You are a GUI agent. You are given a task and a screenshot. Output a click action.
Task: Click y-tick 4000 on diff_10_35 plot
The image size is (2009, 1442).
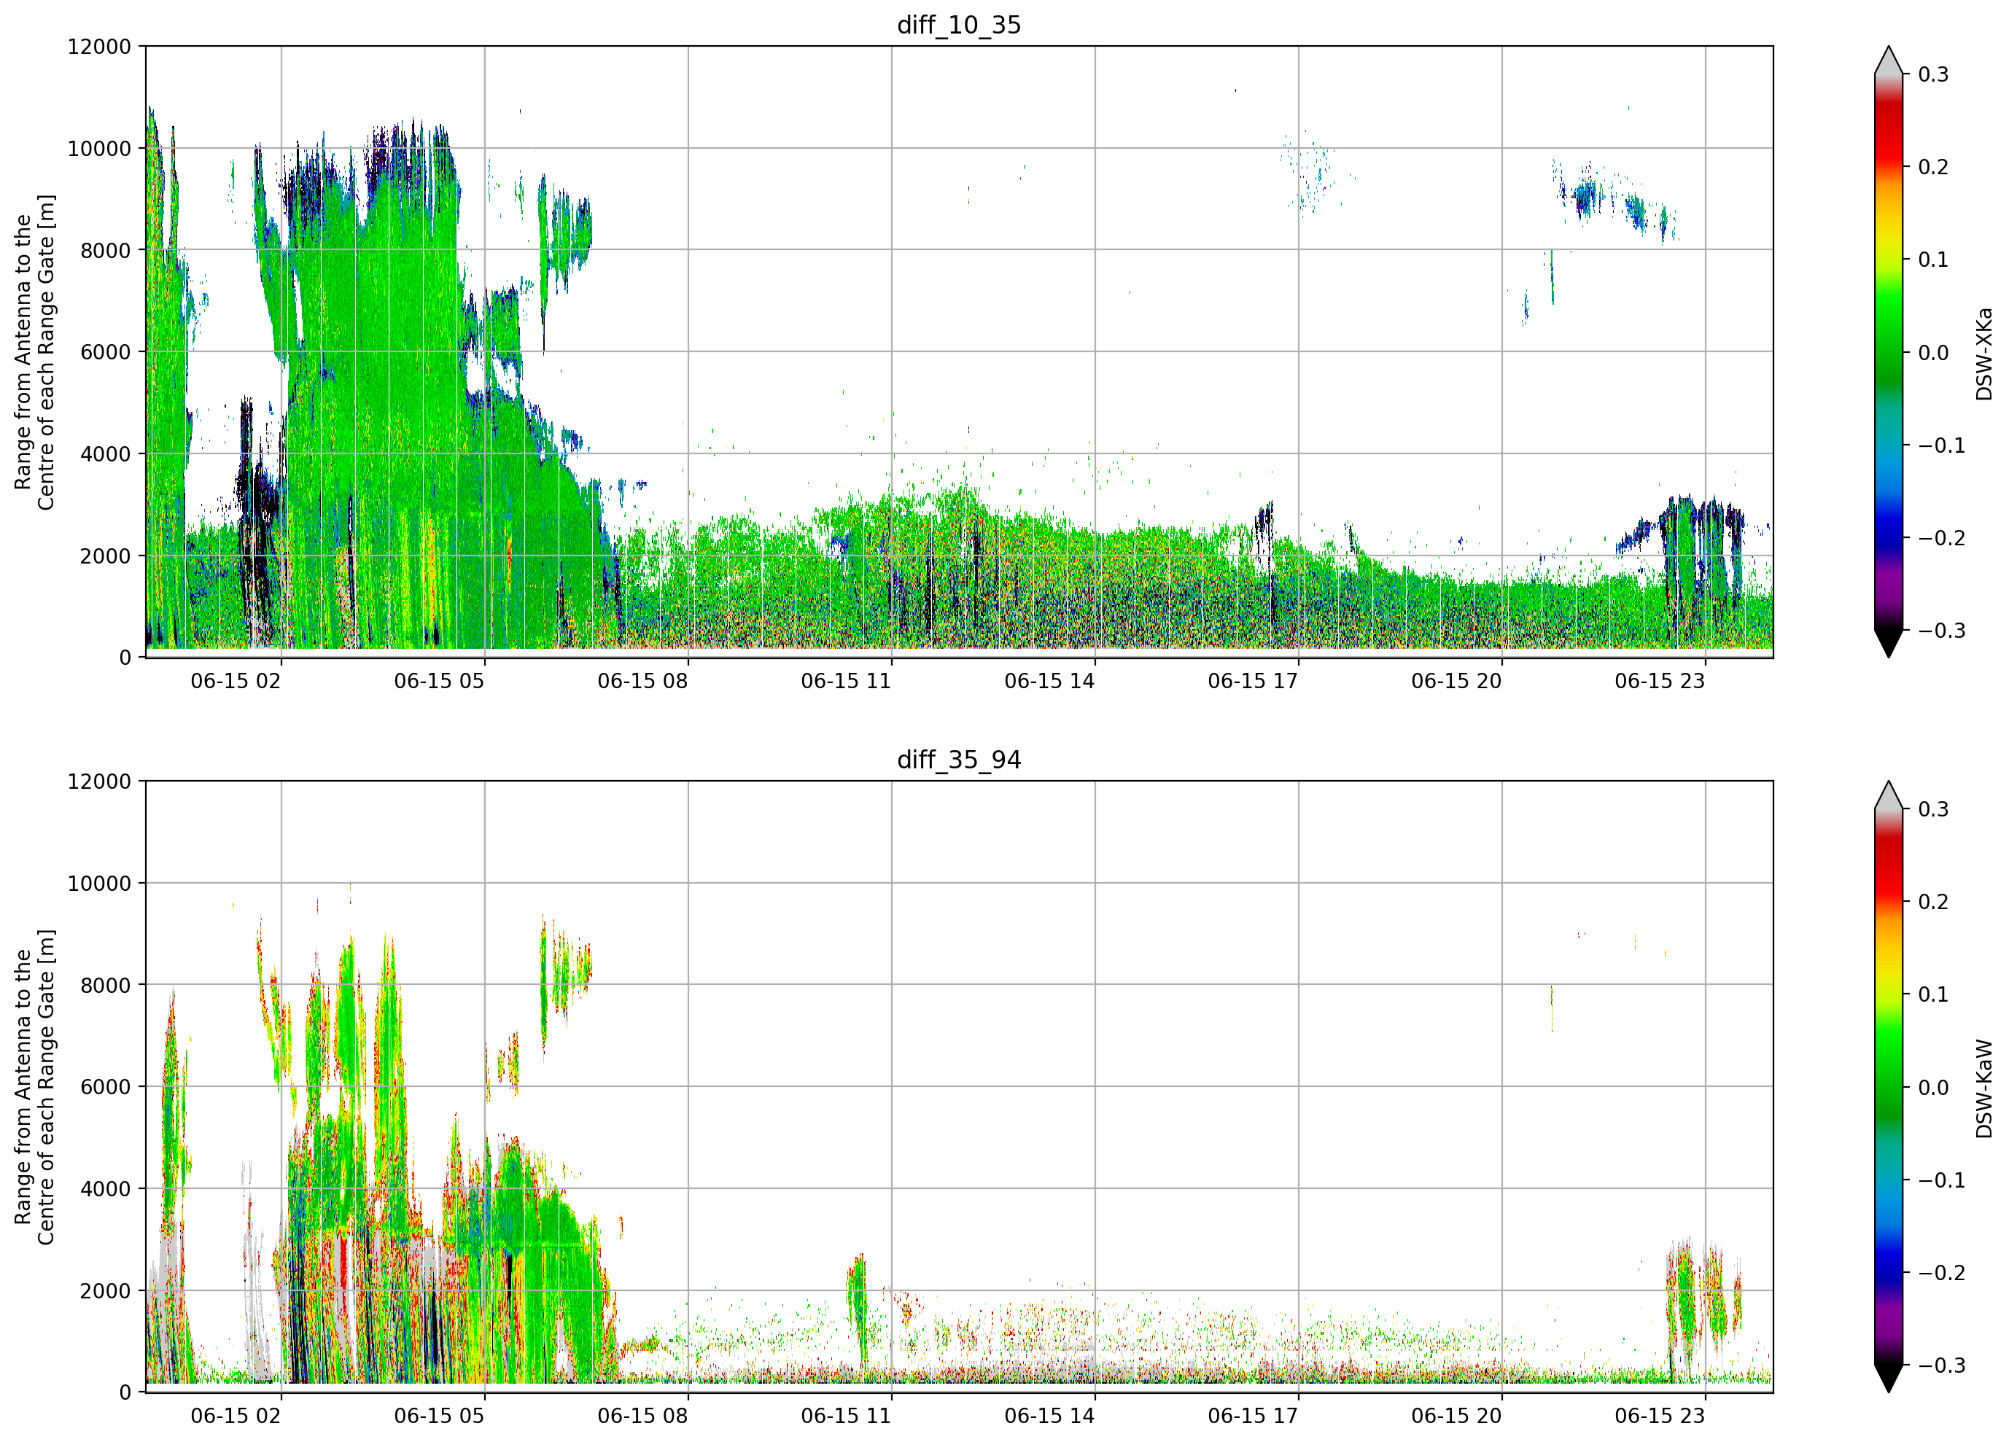106,454
